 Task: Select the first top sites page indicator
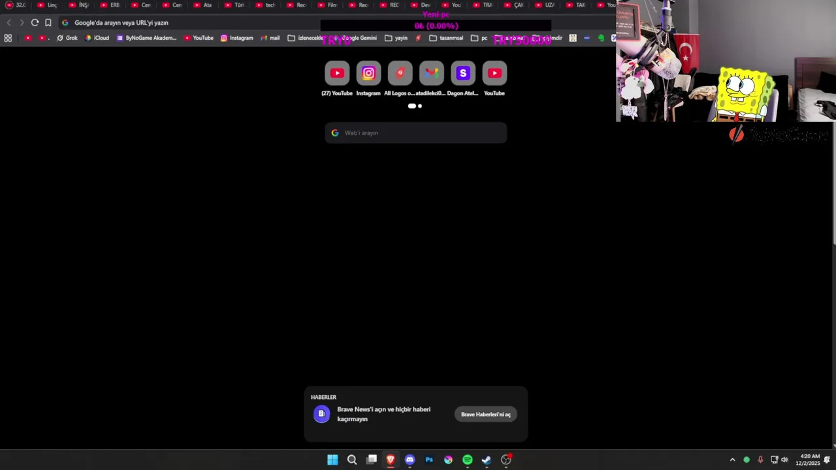[411, 106]
